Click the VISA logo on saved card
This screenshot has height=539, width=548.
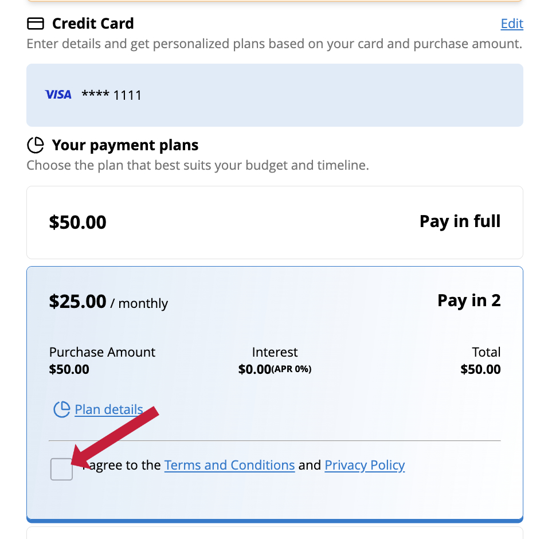pyautogui.click(x=58, y=95)
